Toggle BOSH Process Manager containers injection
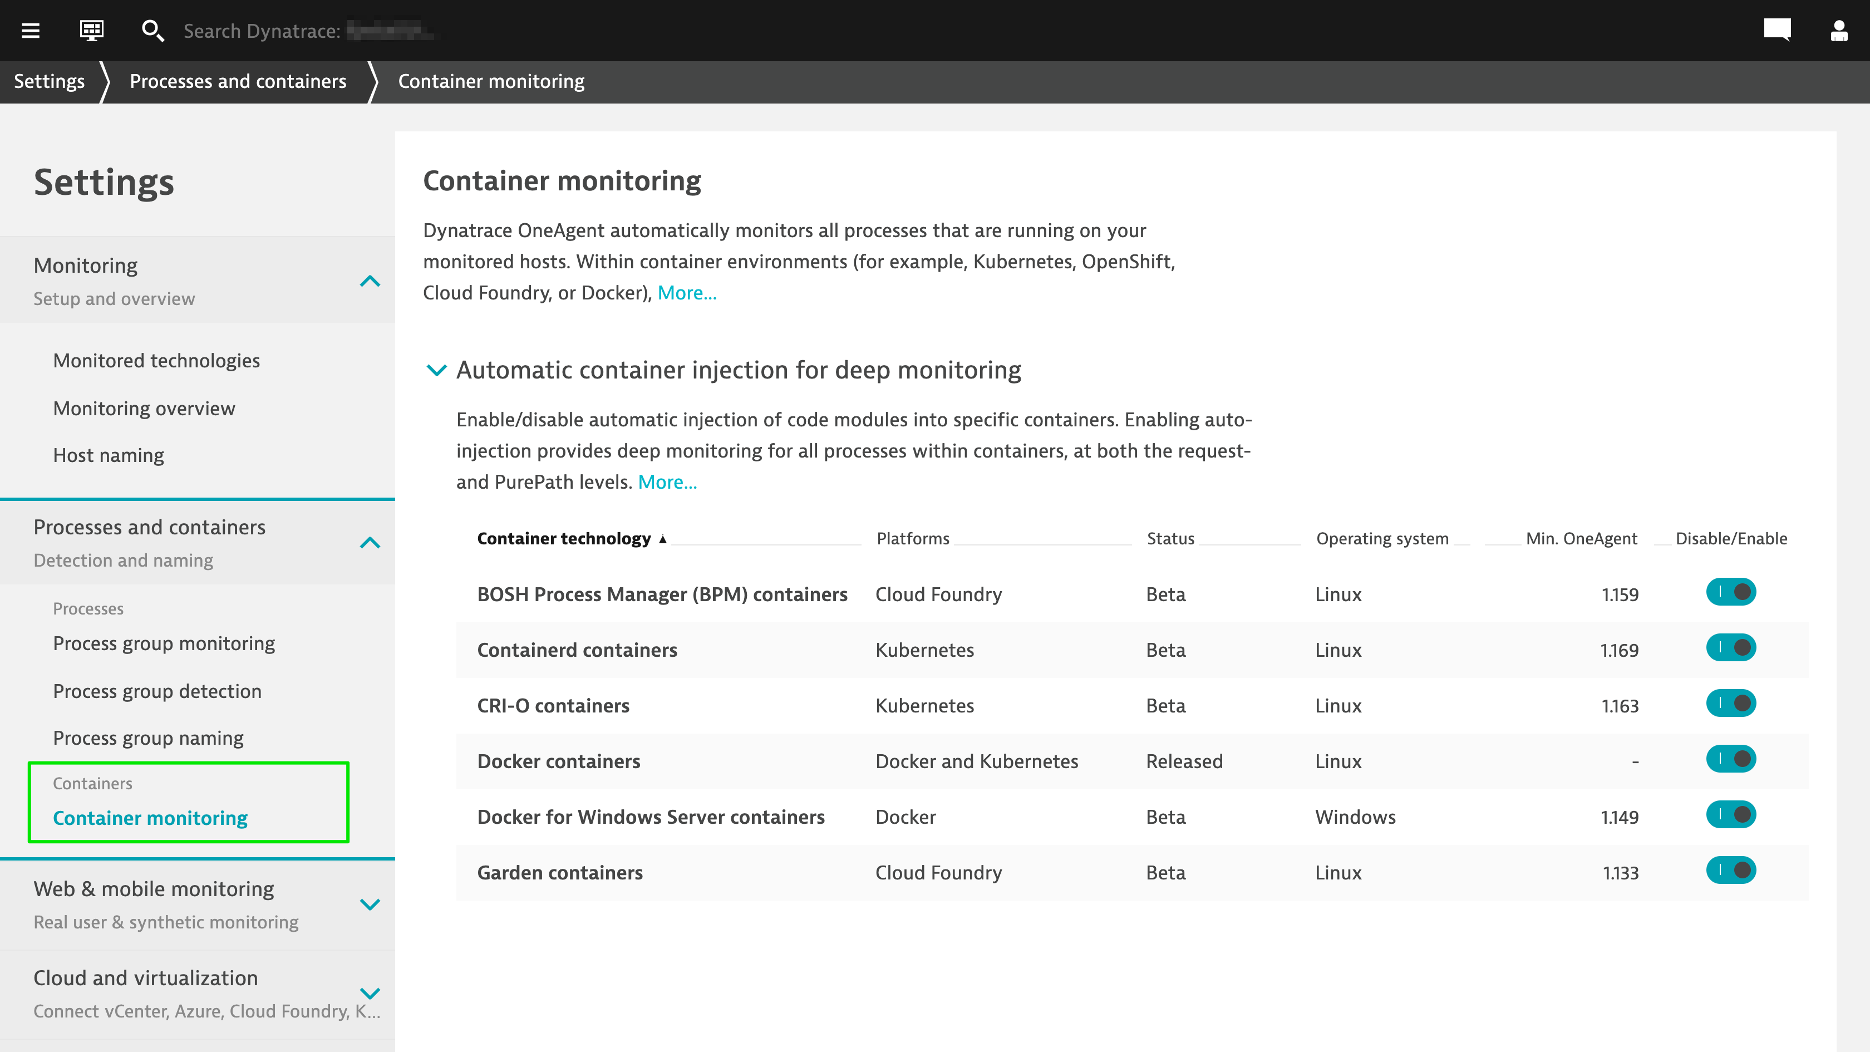Viewport: 1870px width, 1052px height. click(x=1731, y=592)
